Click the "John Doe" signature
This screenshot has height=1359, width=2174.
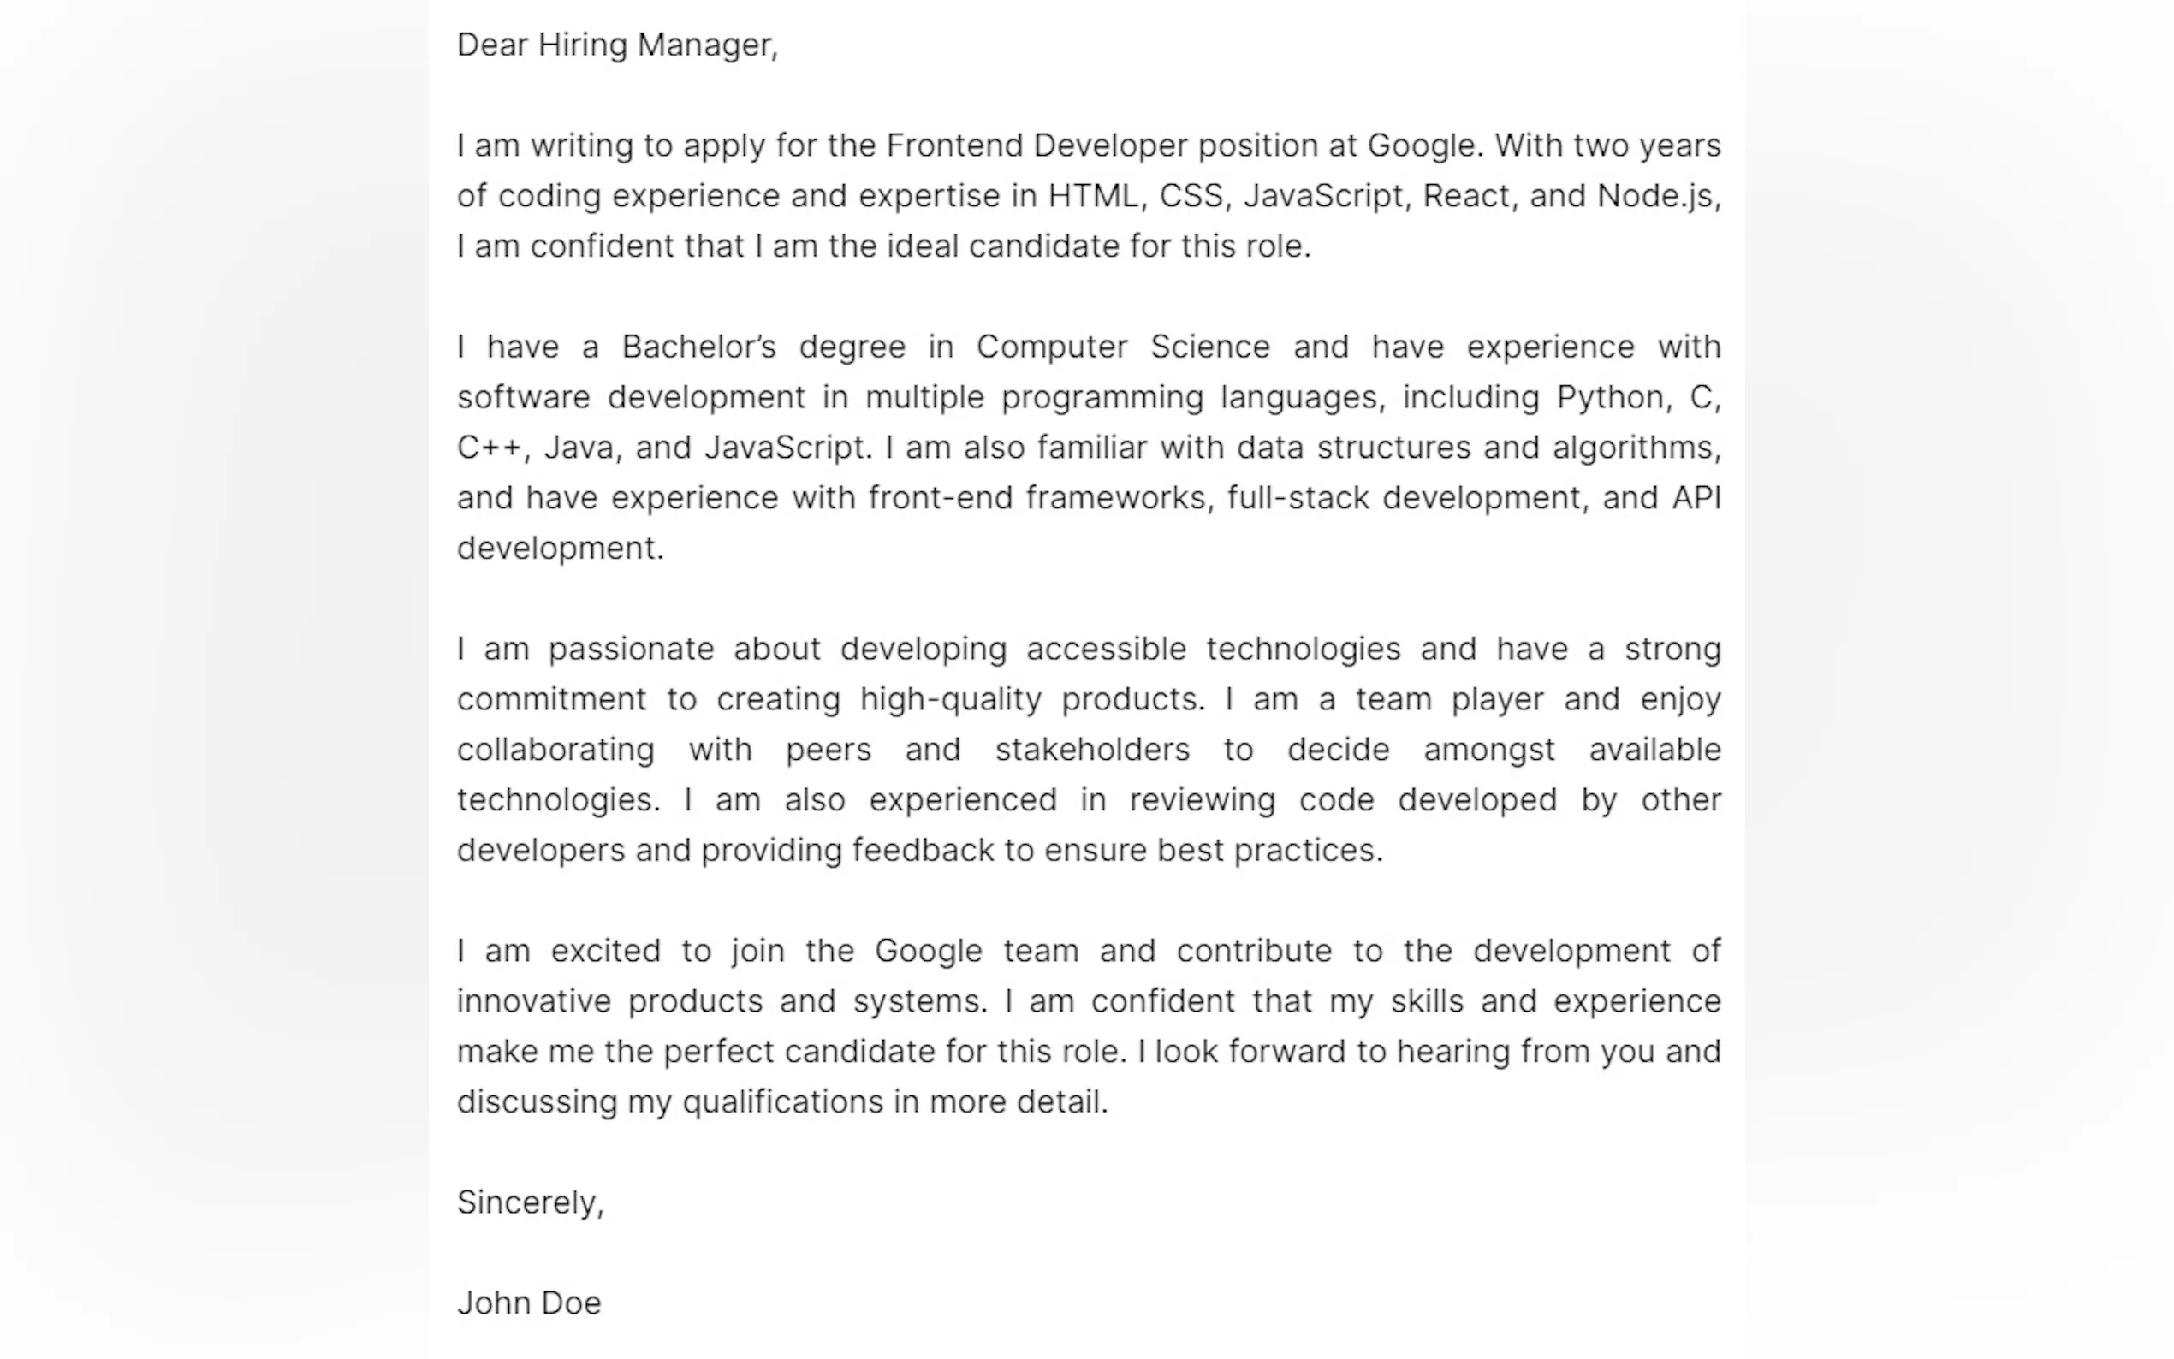528,1303
